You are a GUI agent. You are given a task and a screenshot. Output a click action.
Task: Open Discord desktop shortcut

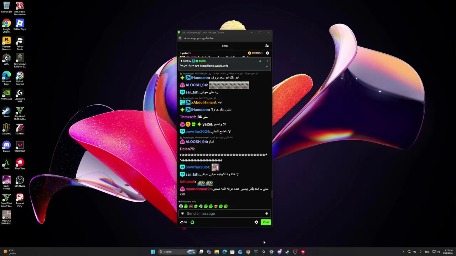(6, 147)
